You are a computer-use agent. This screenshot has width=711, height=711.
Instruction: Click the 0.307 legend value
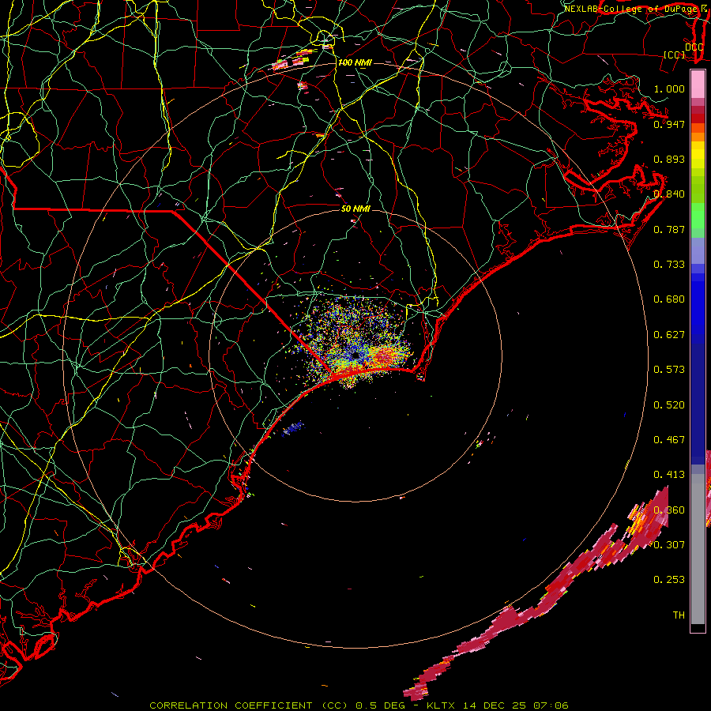[x=669, y=544]
